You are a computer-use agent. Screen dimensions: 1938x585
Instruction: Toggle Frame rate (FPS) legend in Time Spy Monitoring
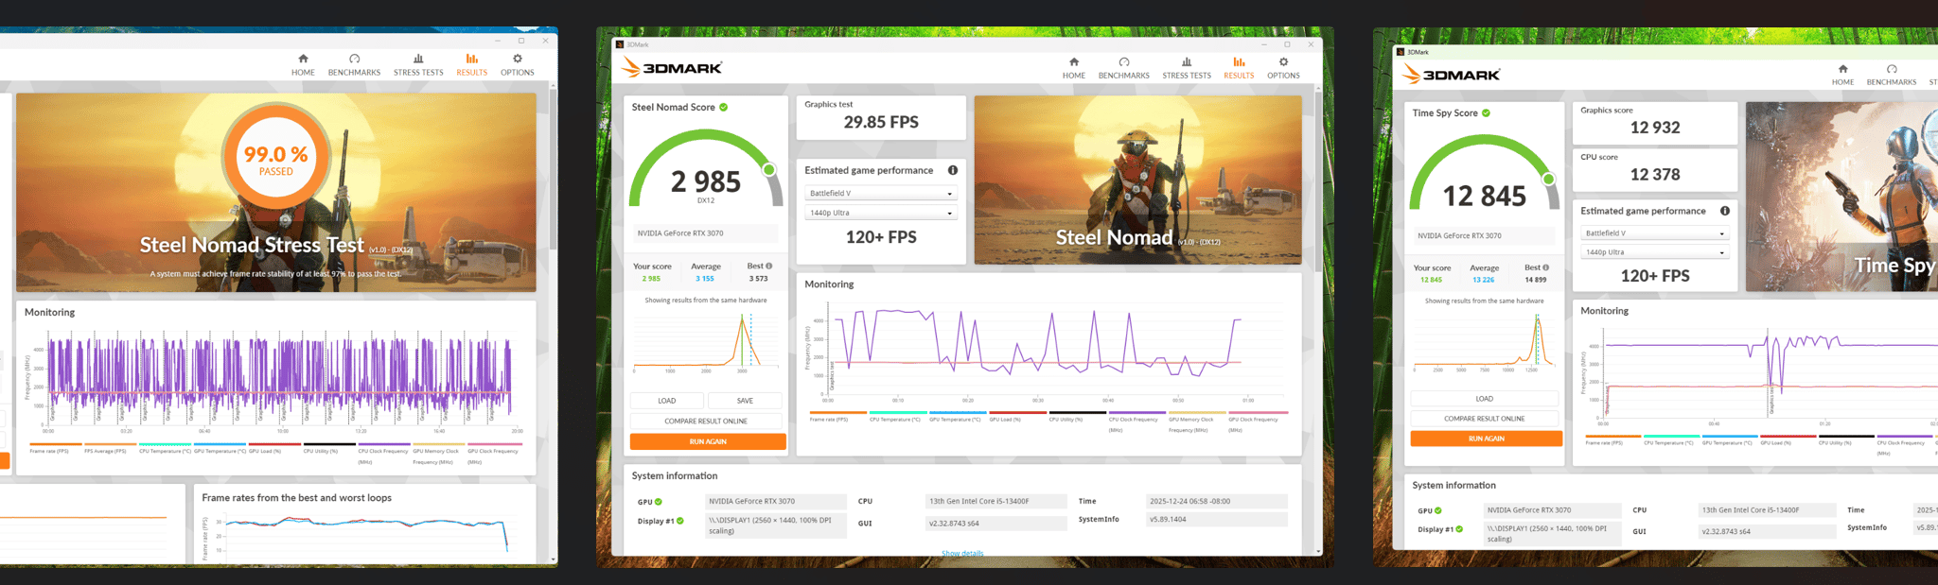point(1612,439)
